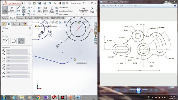Click Undo icon in SolidWorks toolbar

tap(50, 3)
